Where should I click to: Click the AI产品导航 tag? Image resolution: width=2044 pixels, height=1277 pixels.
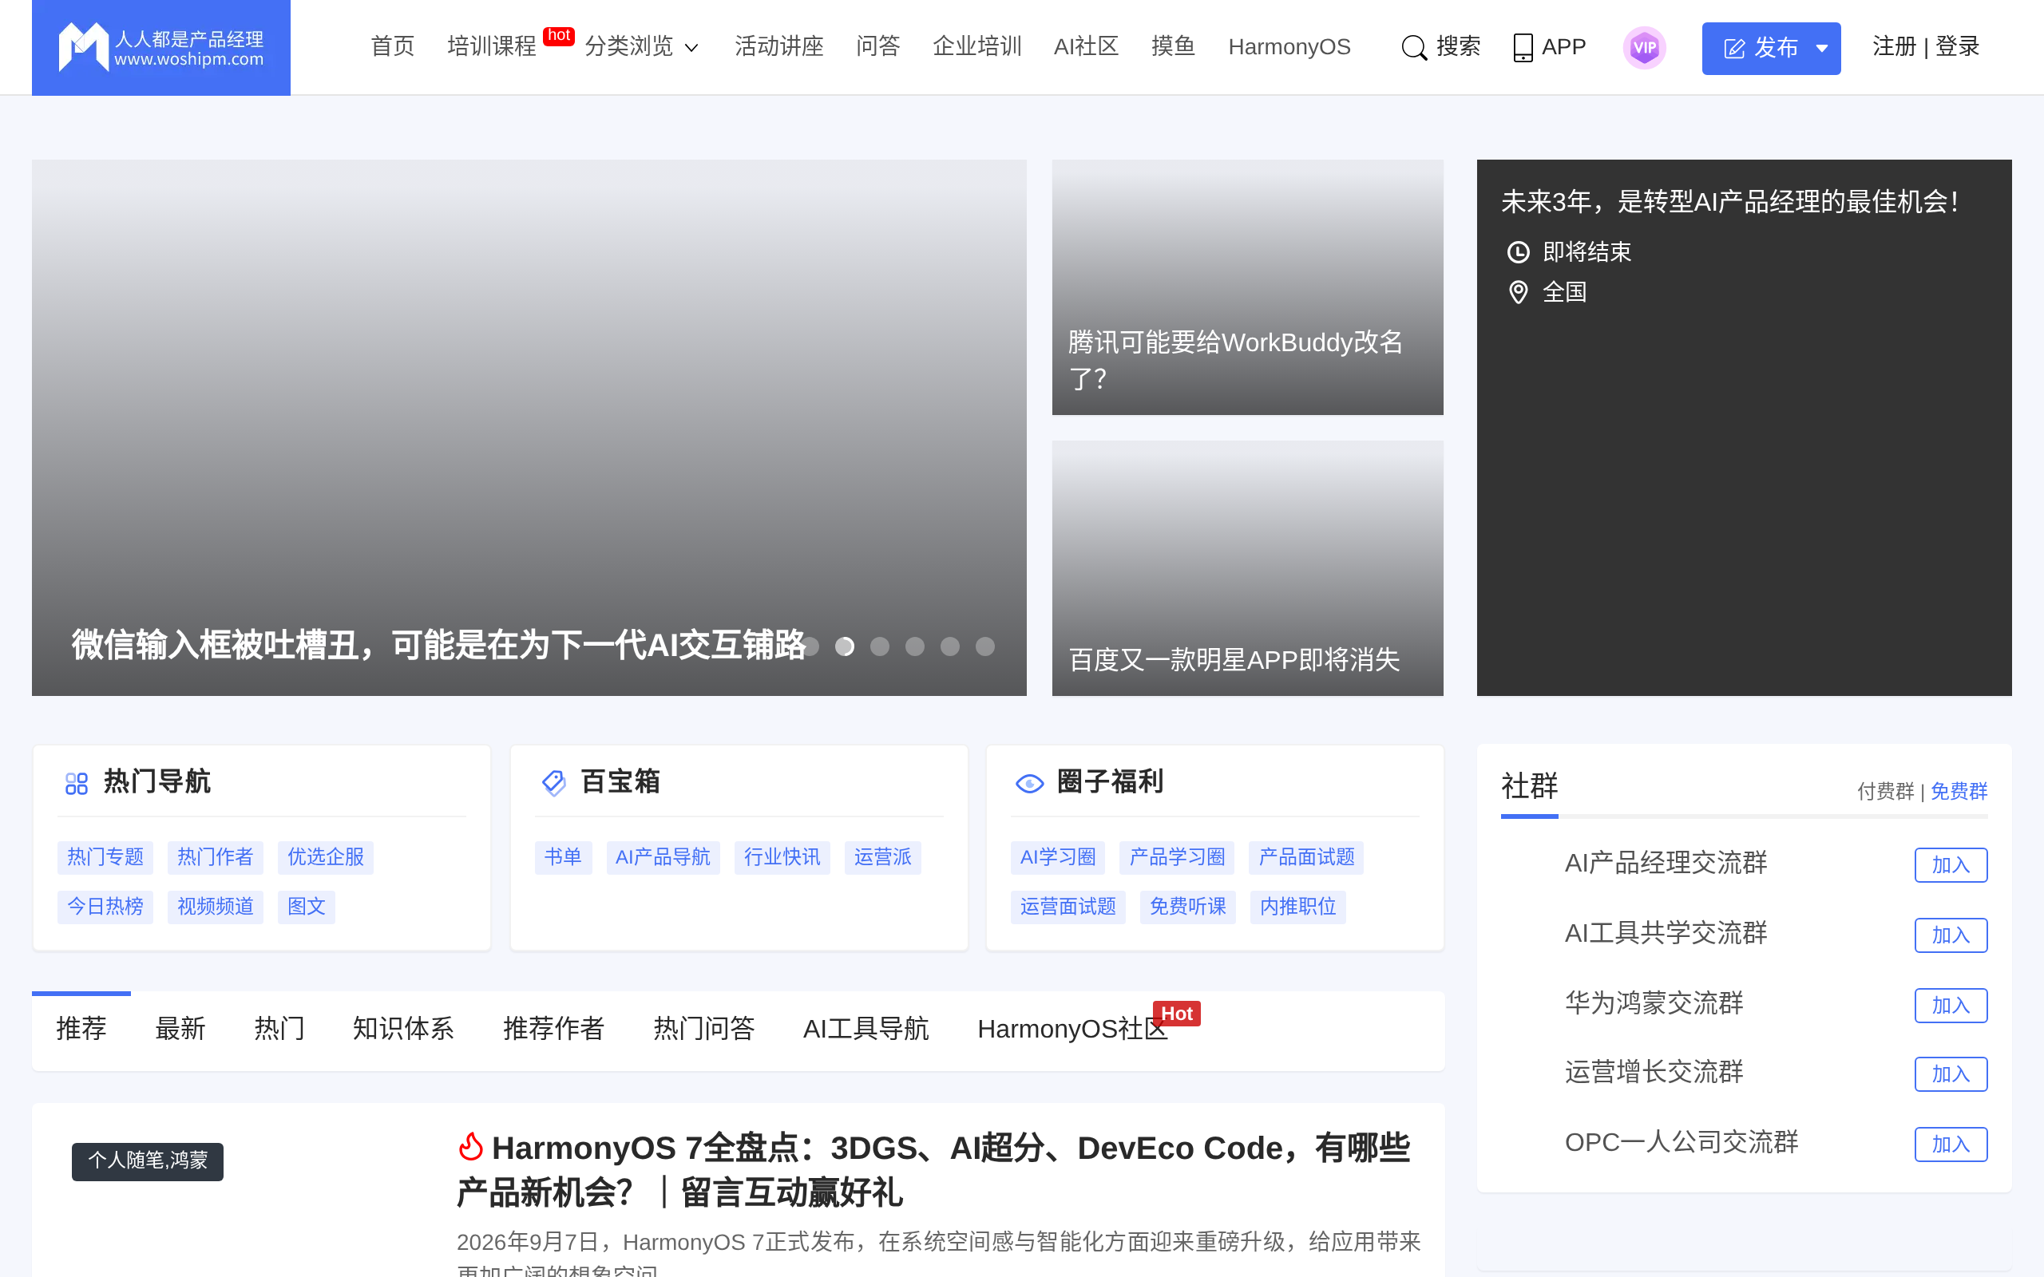(663, 857)
